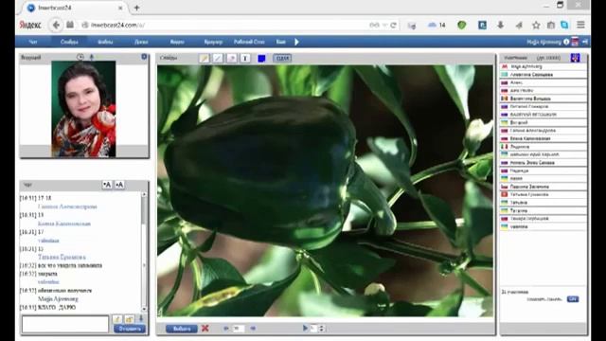Decrease chat font size

tap(107, 185)
